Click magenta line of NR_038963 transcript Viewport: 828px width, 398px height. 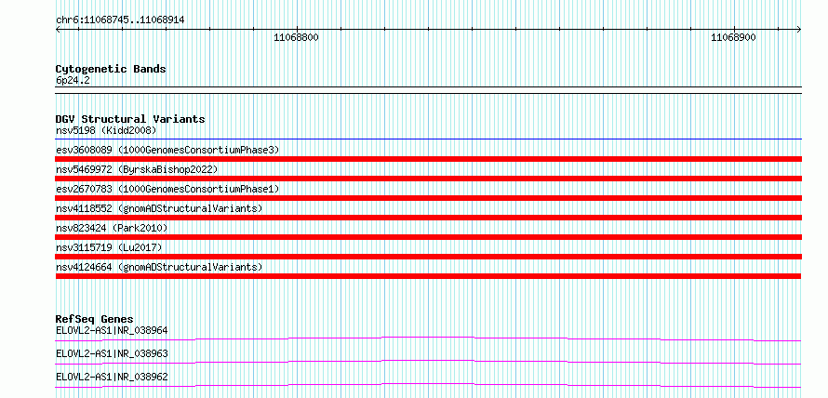(x=428, y=362)
